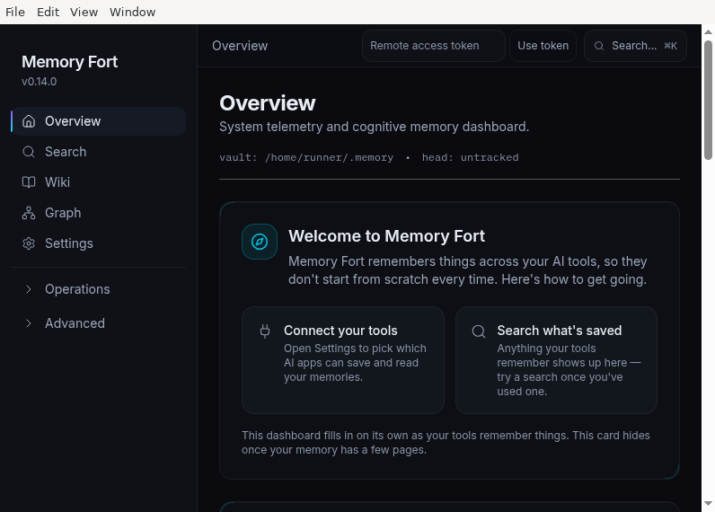Open the File menu
Screen dimensions: 715x512
pos(15,13)
